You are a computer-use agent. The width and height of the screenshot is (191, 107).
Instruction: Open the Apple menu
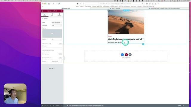2,1
